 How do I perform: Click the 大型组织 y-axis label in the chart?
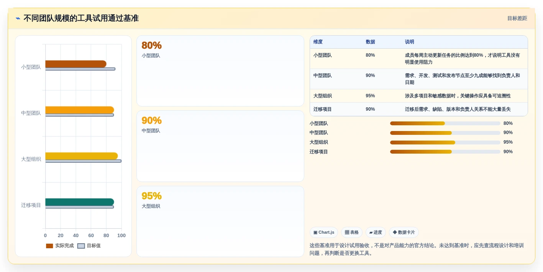pos(31,159)
